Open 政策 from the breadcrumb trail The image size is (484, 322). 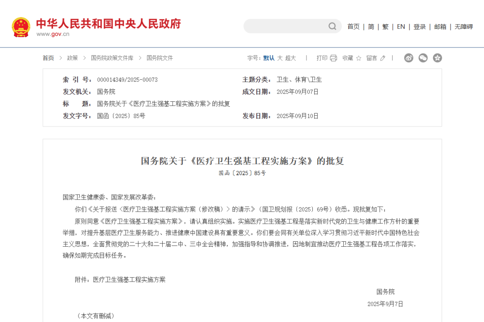72,58
